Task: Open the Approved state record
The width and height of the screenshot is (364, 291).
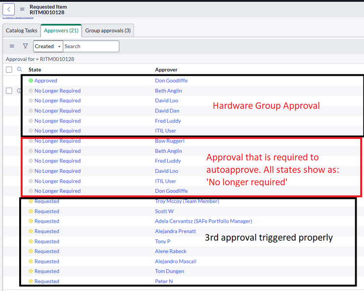Action: tap(46, 81)
